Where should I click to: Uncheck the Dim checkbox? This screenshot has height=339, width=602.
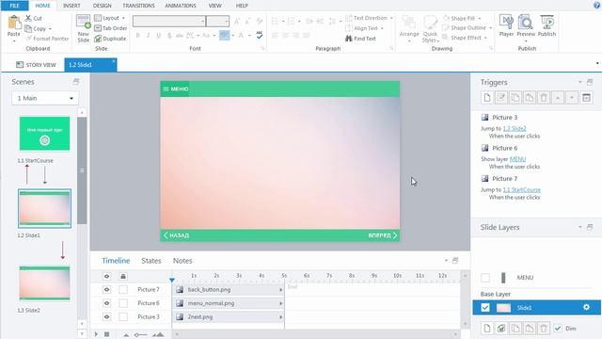point(558,329)
